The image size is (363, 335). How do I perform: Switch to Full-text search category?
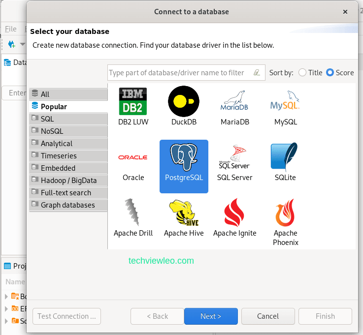pos(68,193)
